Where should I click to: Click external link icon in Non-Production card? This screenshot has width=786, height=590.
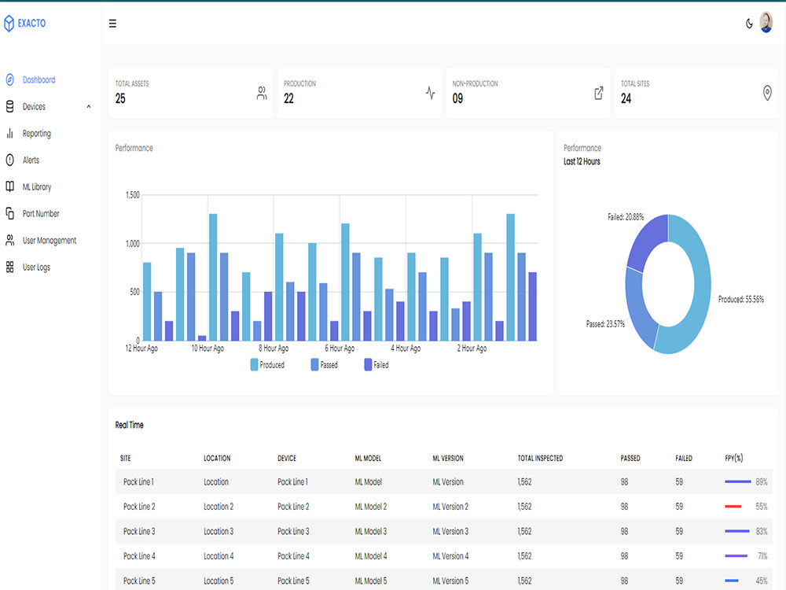[598, 93]
